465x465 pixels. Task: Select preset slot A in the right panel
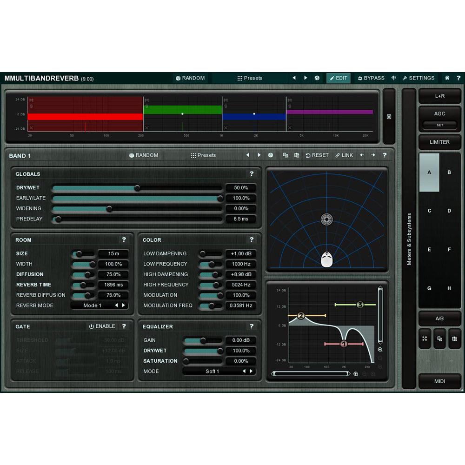429,172
